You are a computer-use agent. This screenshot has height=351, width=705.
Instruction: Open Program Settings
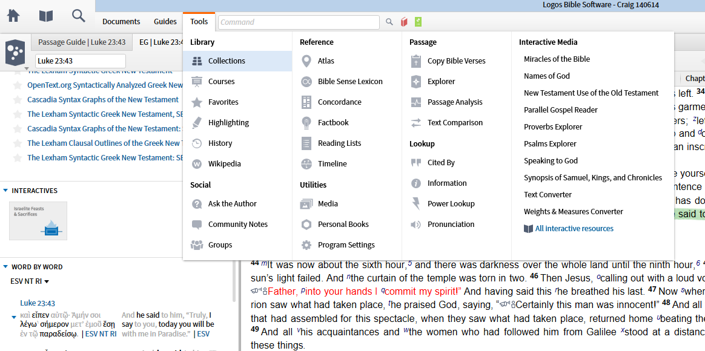click(347, 245)
